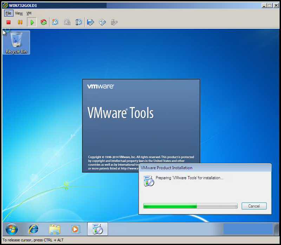Click the floppy device connection toolbar icon
This screenshot has width=281, height=245.
(x=91, y=22)
